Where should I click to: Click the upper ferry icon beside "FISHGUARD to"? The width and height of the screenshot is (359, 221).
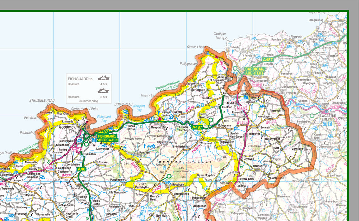tap(104, 78)
